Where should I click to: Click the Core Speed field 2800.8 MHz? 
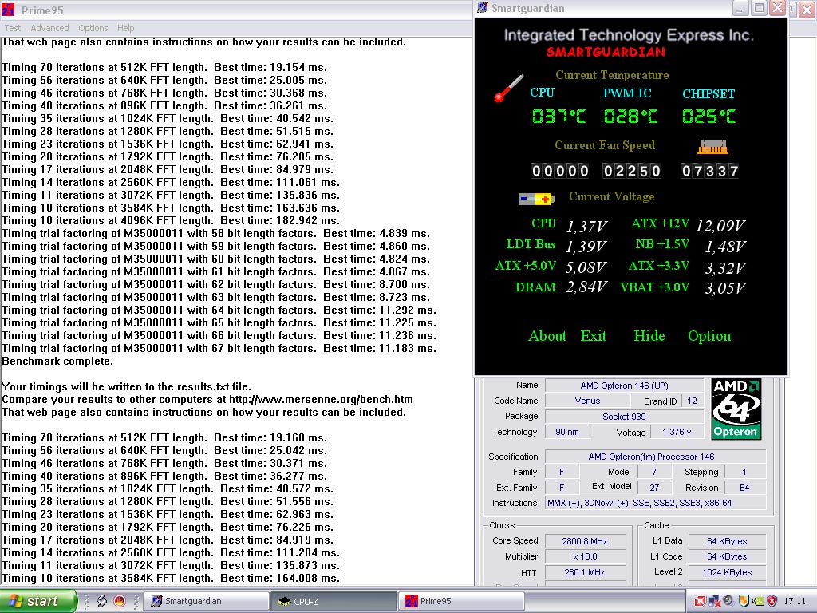click(585, 541)
